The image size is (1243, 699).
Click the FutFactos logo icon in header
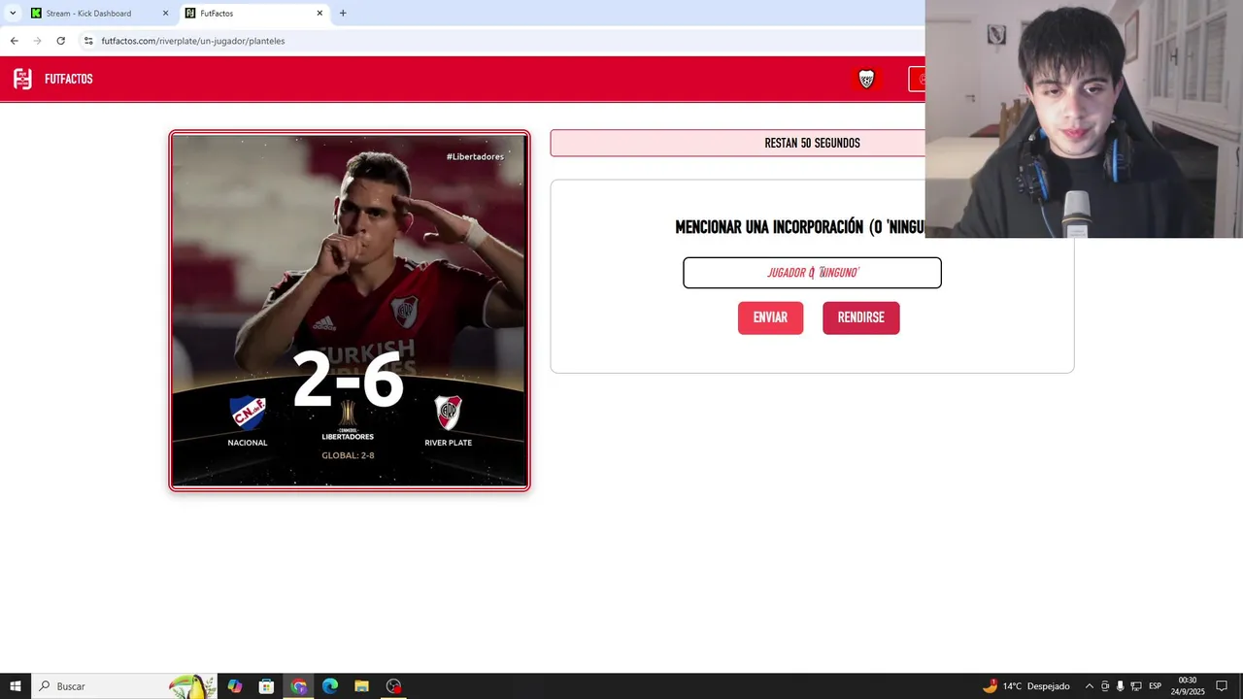point(22,79)
